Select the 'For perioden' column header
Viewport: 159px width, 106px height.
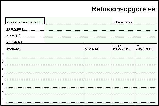tap(98, 47)
